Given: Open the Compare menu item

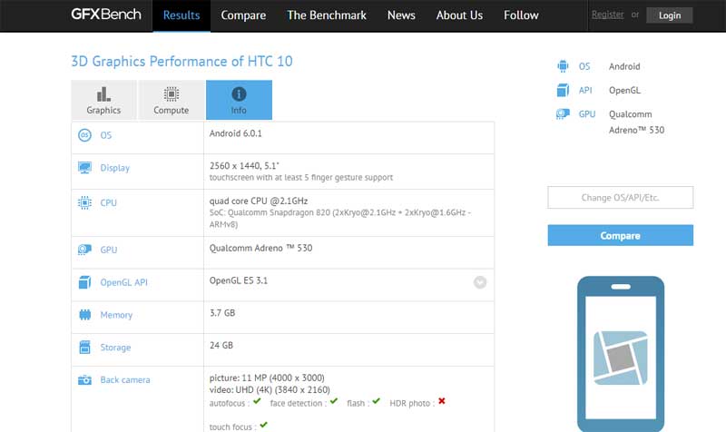Looking at the screenshot, I should [243, 15].
